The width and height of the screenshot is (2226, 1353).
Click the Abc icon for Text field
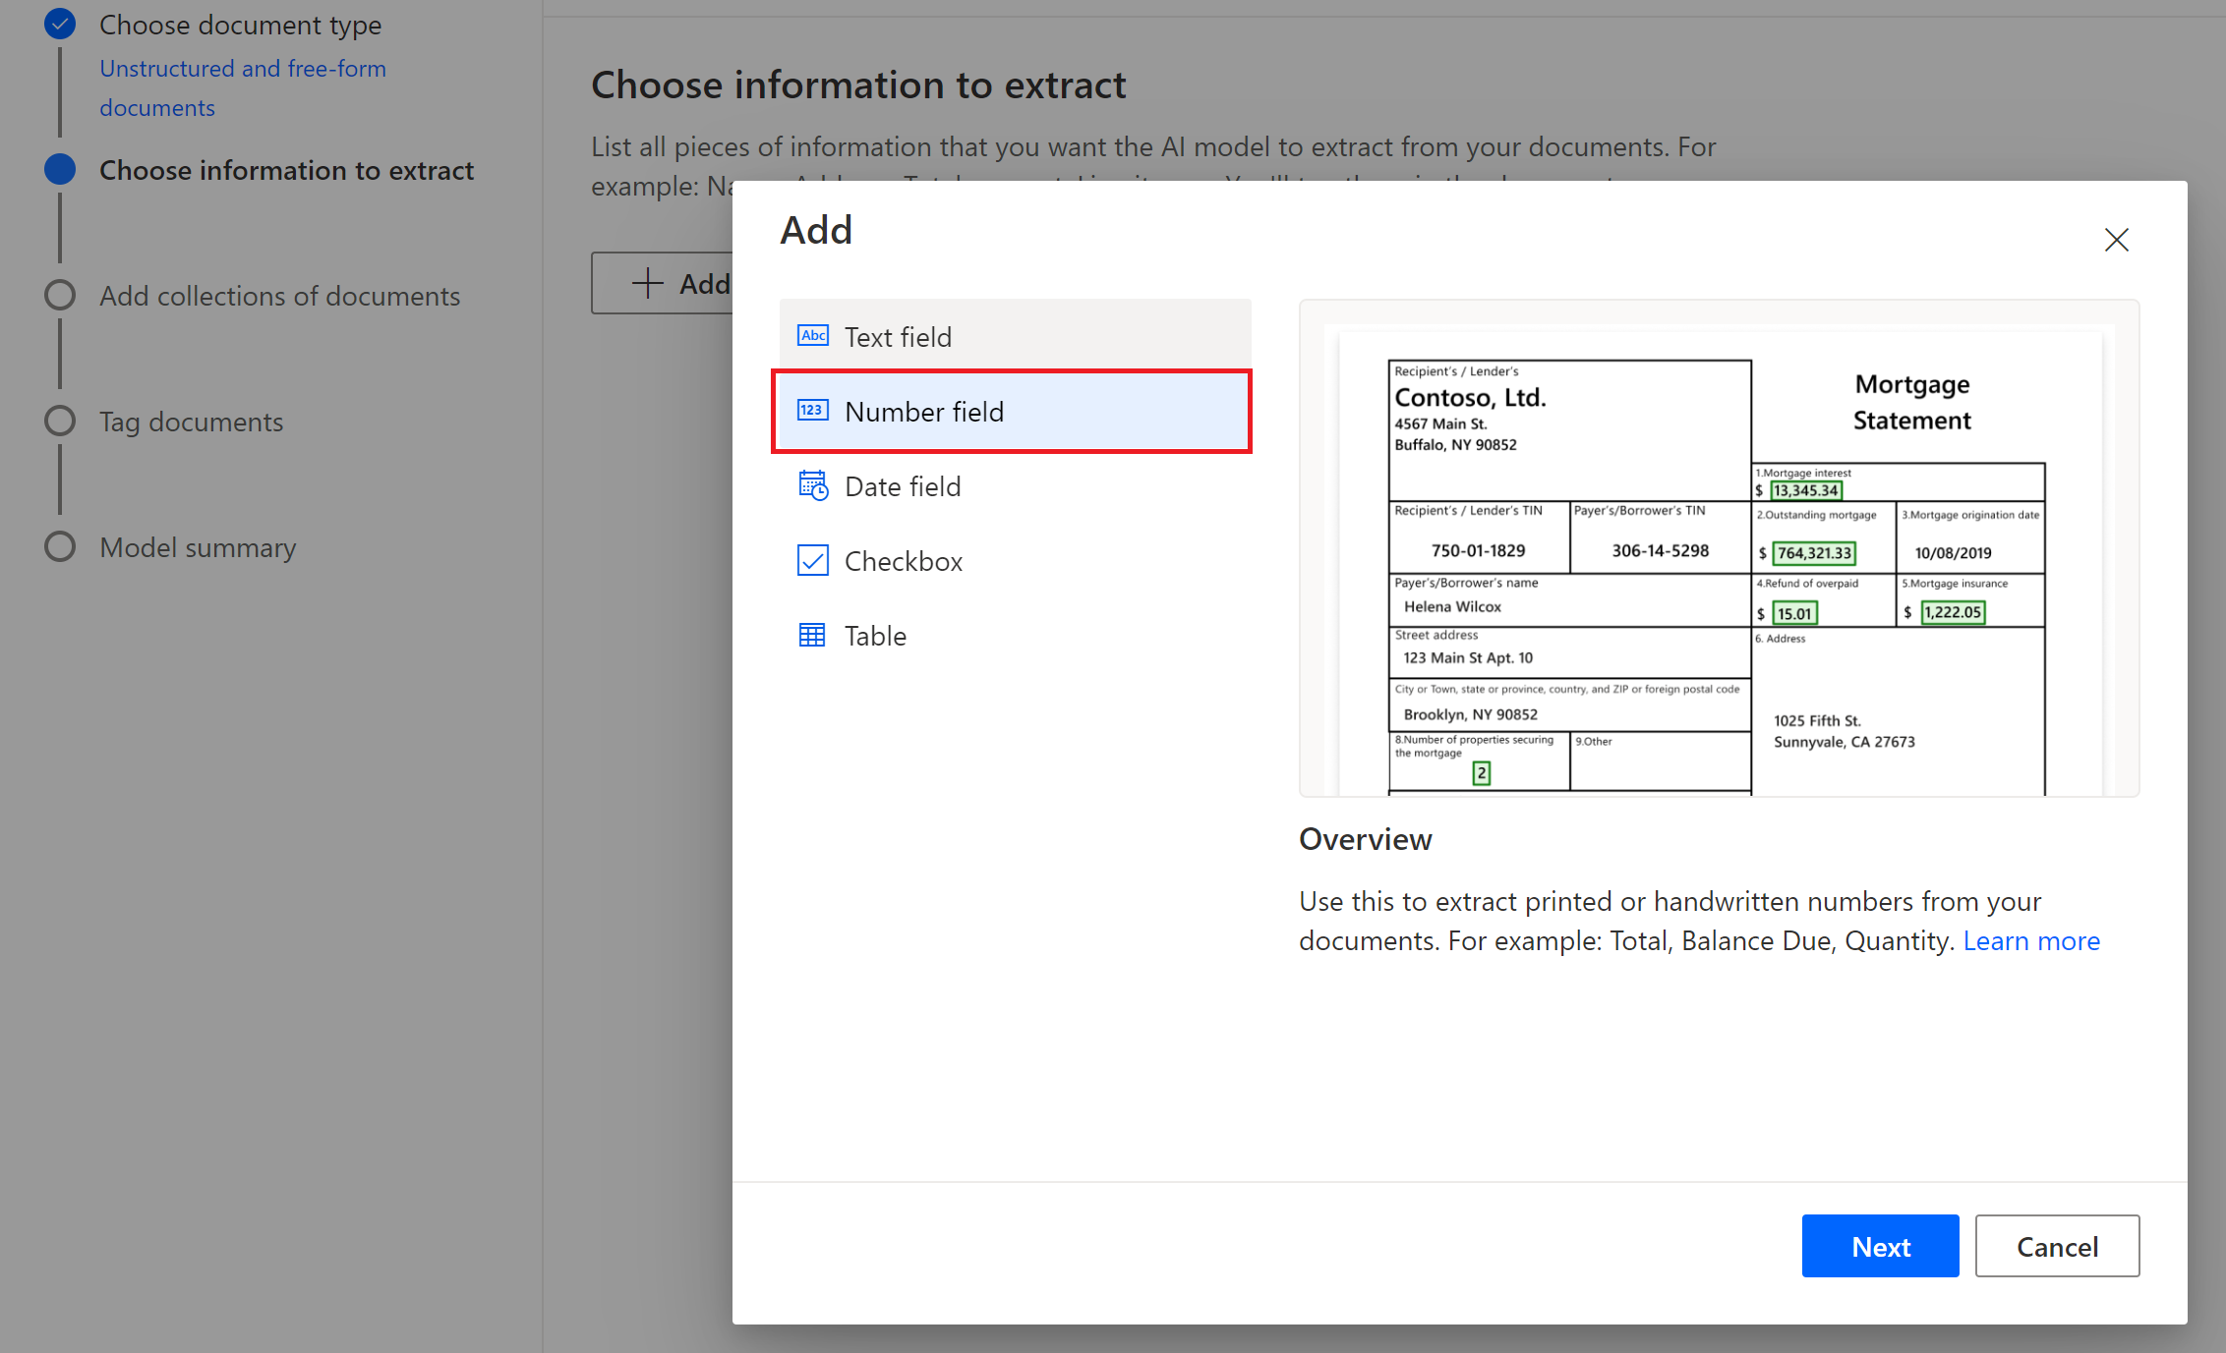(811, 335)
